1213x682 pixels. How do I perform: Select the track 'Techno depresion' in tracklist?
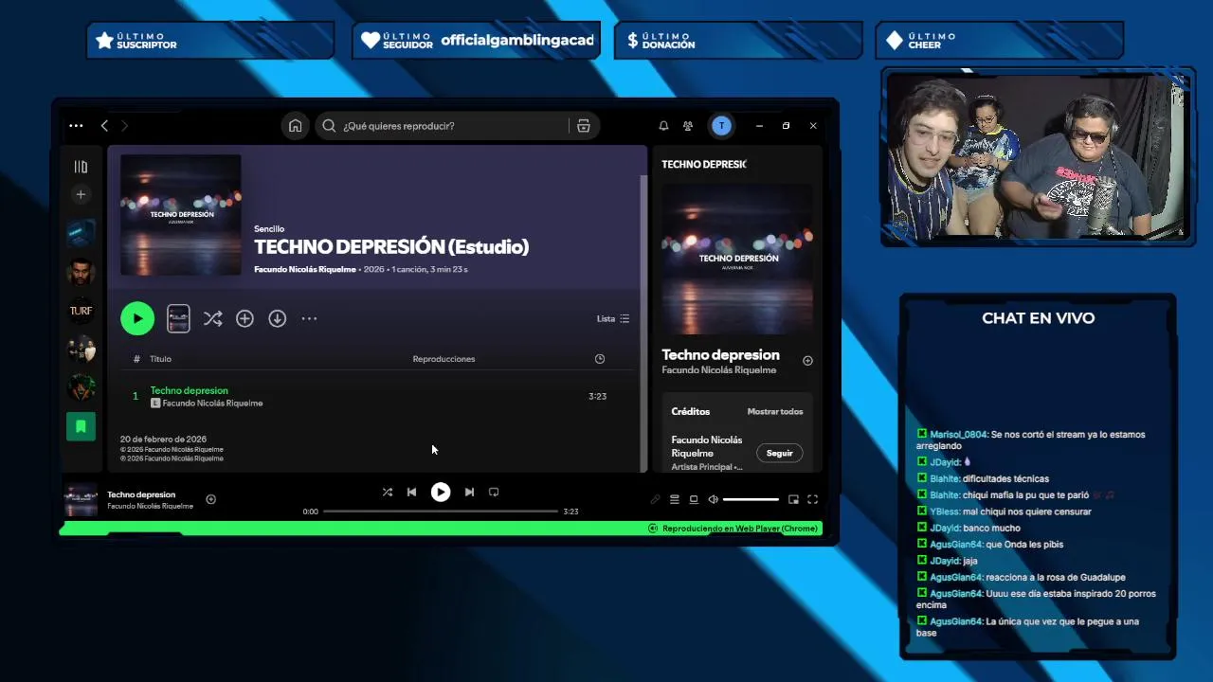(x=189, y=390)
